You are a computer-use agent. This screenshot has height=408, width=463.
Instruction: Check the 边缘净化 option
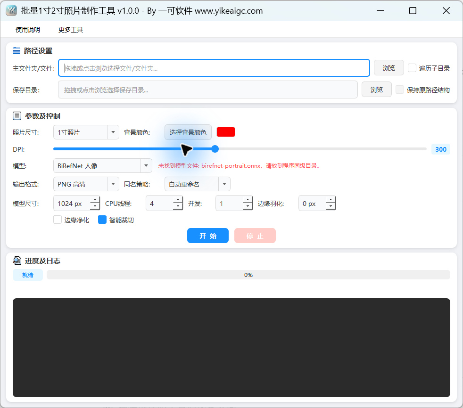[58, 220]
